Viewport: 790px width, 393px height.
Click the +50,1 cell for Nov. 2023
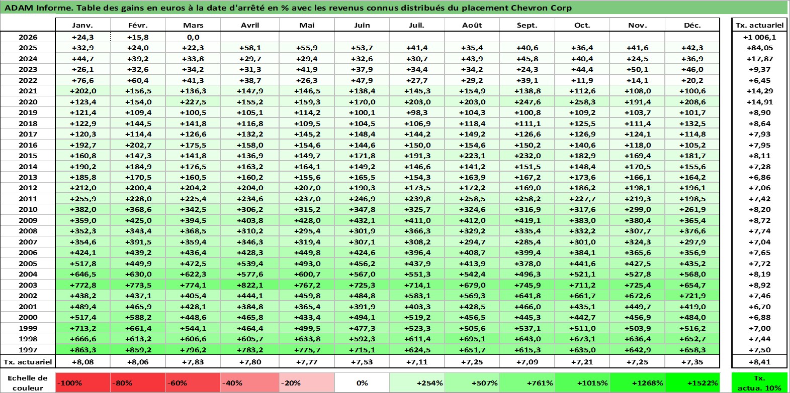637,69
